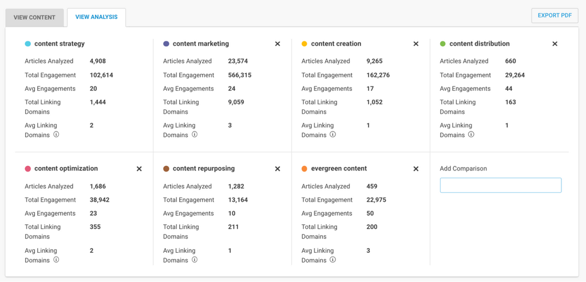
Task: Switch to the View Content tab
Action: tap(34, 17)
